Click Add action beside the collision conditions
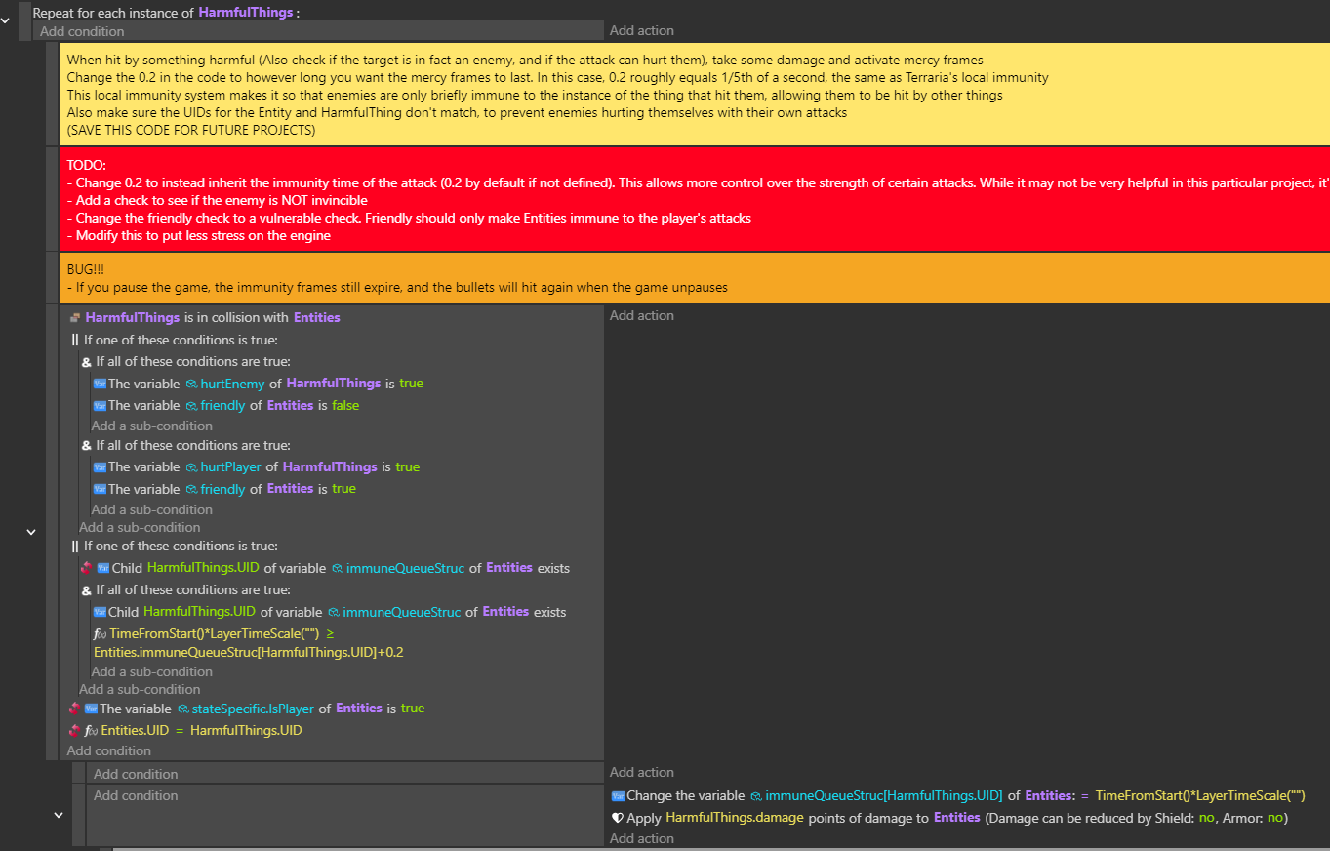The image size is (1330, 851). (641, 315)
